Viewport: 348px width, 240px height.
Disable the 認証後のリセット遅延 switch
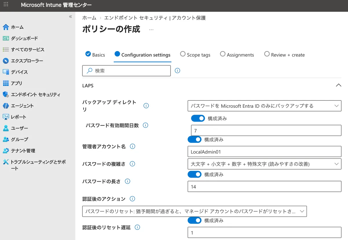(195, 221)
